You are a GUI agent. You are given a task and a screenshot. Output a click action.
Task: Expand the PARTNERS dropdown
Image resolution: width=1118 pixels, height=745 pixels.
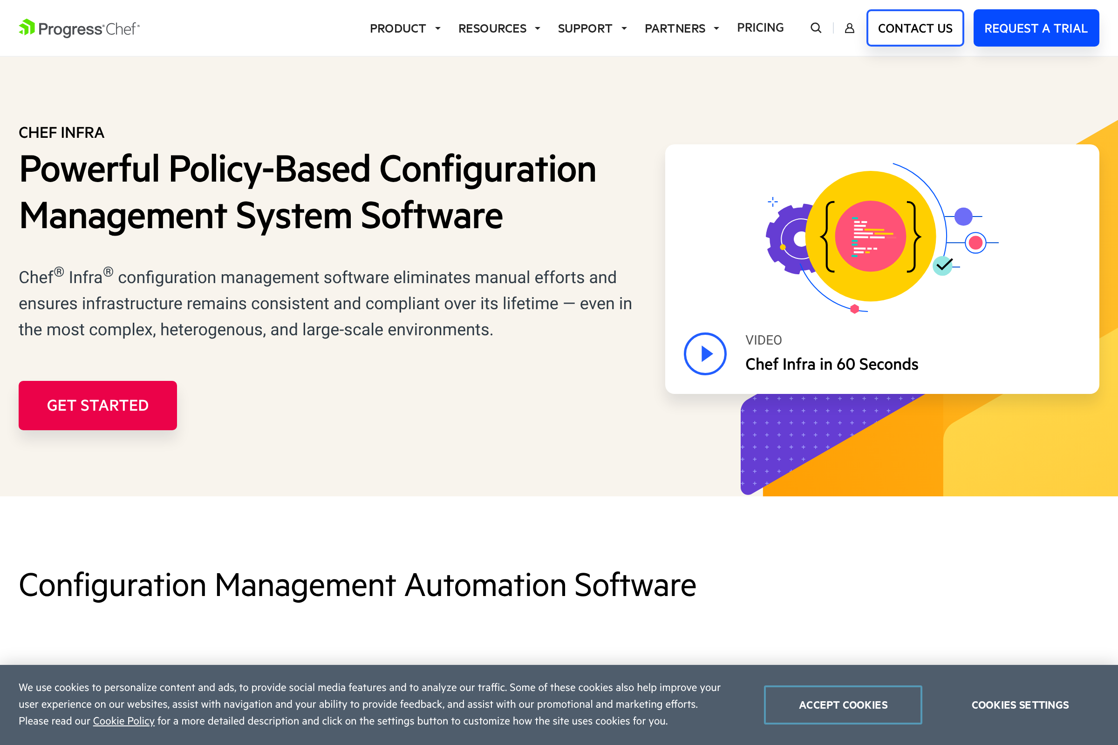click(x=681, y=28)
